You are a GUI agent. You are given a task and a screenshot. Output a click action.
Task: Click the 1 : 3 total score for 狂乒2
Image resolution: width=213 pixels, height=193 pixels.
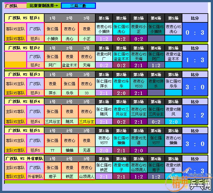[195, 60]
